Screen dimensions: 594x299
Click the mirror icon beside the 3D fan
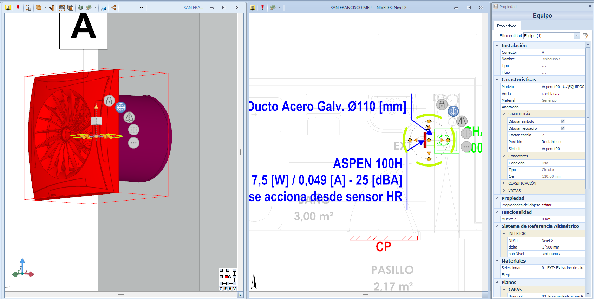point(129,117)
